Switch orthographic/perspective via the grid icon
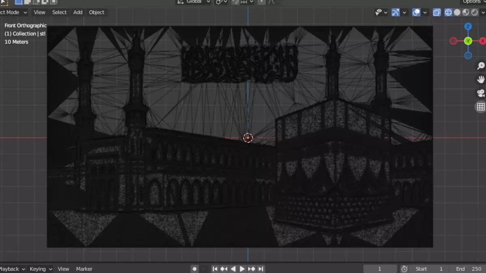 click(481, 107)
